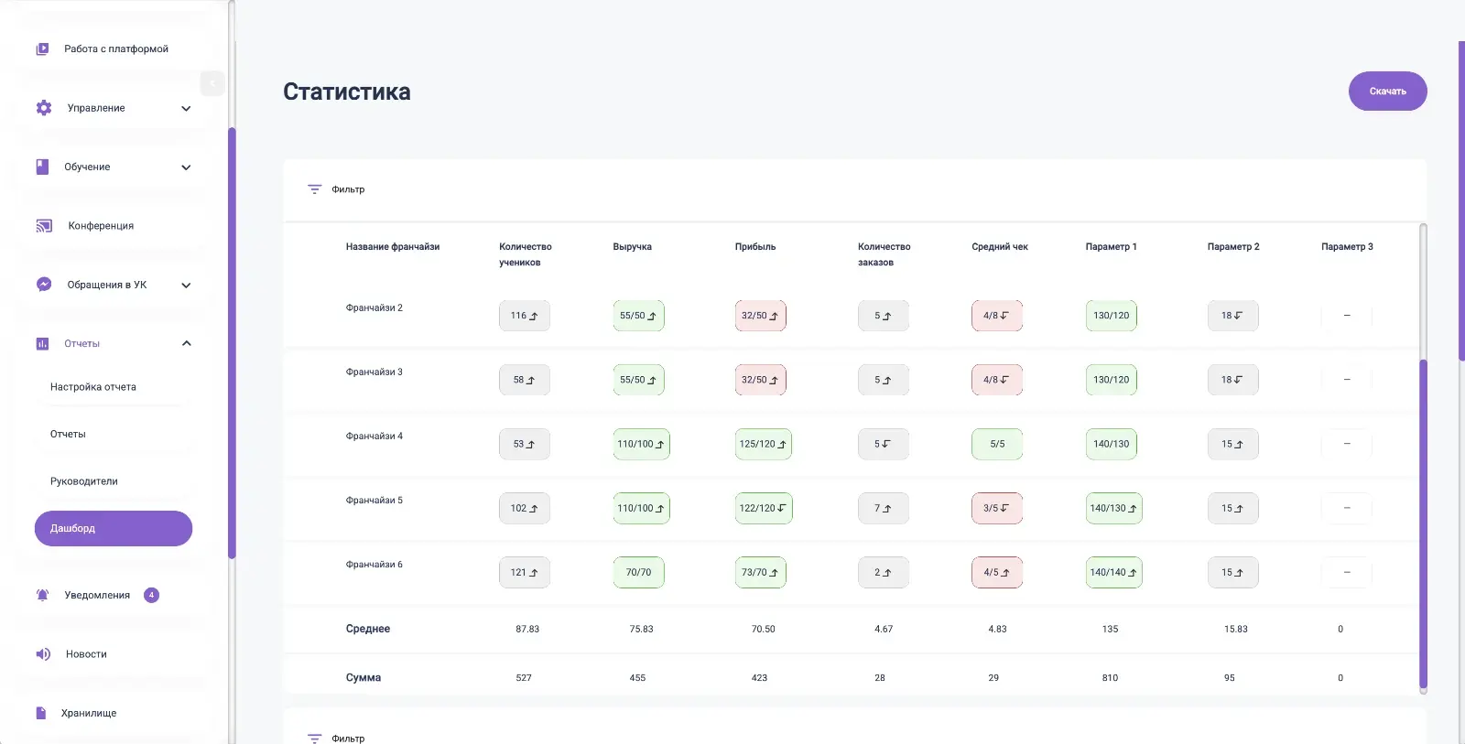
Task: Click the Отчеты chart icon
Action: (42, 344)
